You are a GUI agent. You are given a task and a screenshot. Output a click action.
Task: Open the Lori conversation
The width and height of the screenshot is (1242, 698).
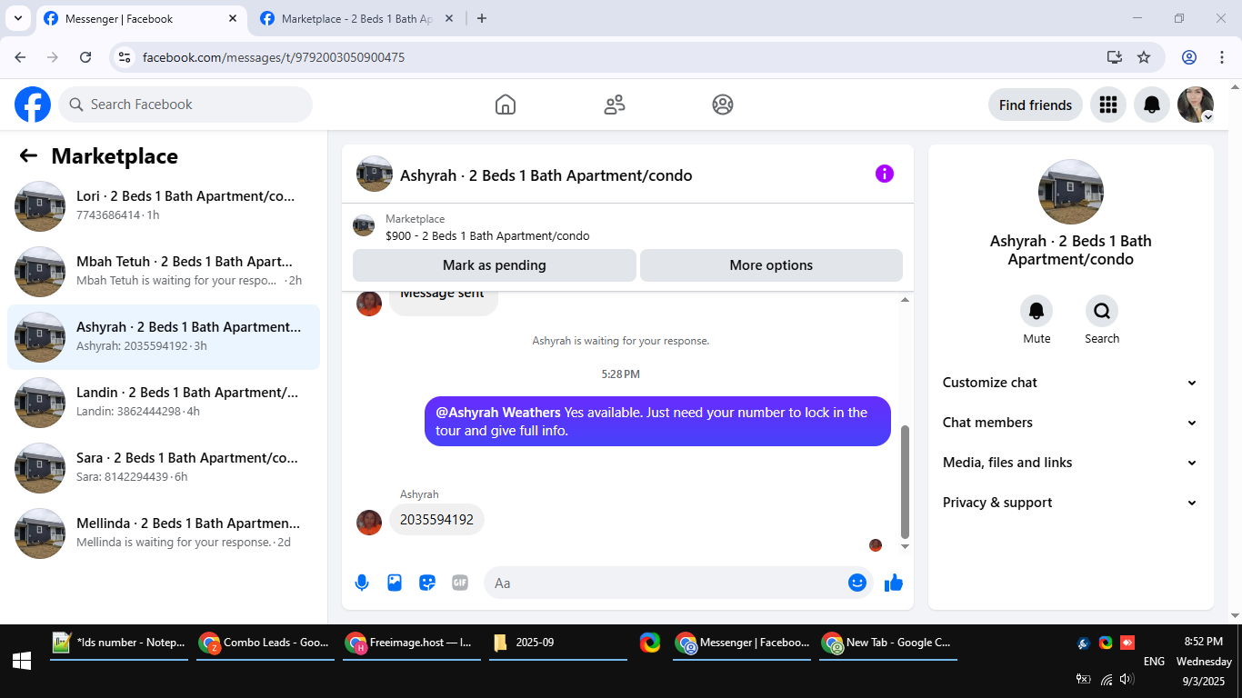[164, 206]
